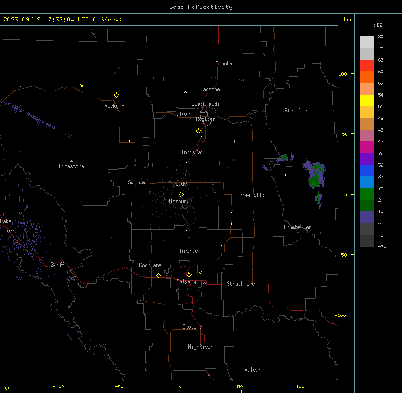Click the Sylvan label
The image size is (402, 393).
pyautogui.click(x=182, y=114)
